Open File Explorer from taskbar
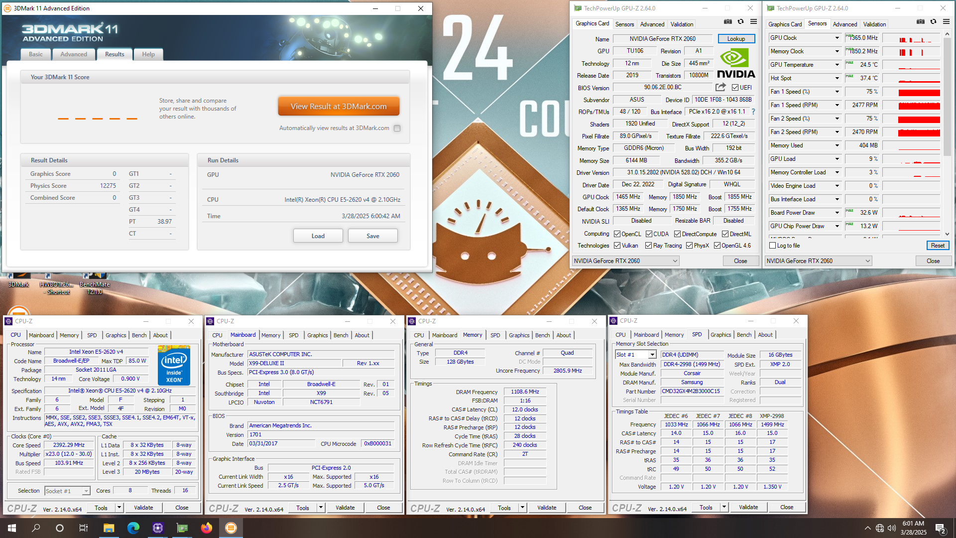Viewport: 956px width, 538px height. click(x=109, y=528)
